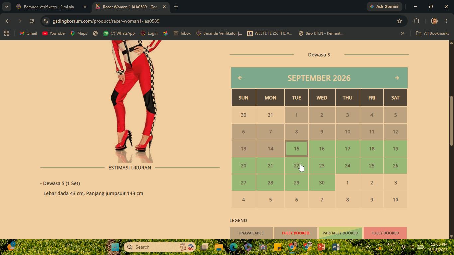Open PowerPoint from the taskbar
454x255 pixels.
[x=321, y=247]
